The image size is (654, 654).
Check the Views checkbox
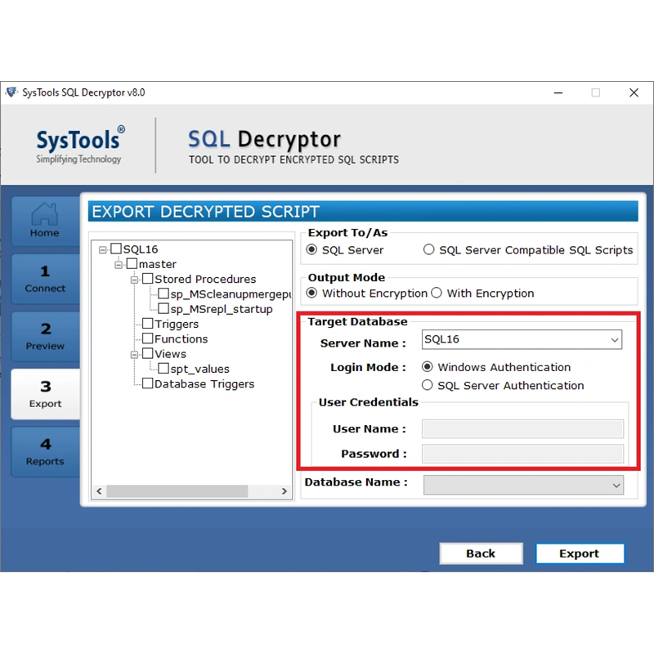(148, 353)
